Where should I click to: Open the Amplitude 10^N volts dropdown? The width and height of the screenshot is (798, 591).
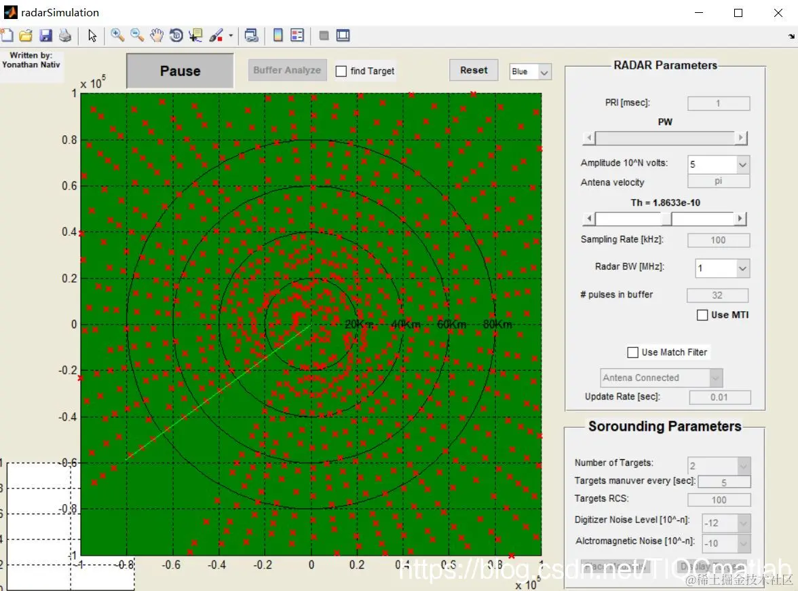click(x=719, y=164)
